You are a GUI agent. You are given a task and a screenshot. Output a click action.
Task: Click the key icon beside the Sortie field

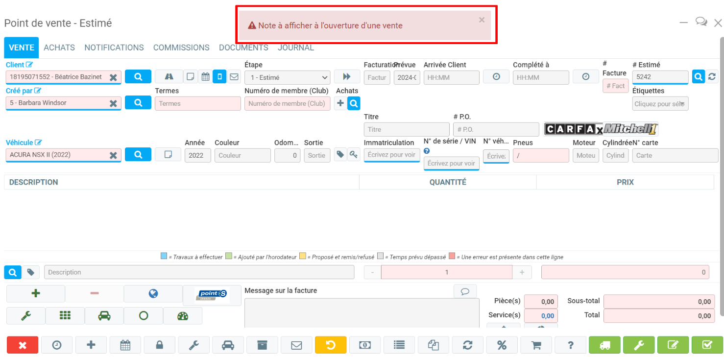pyautogui.click(x=353, y=155)
